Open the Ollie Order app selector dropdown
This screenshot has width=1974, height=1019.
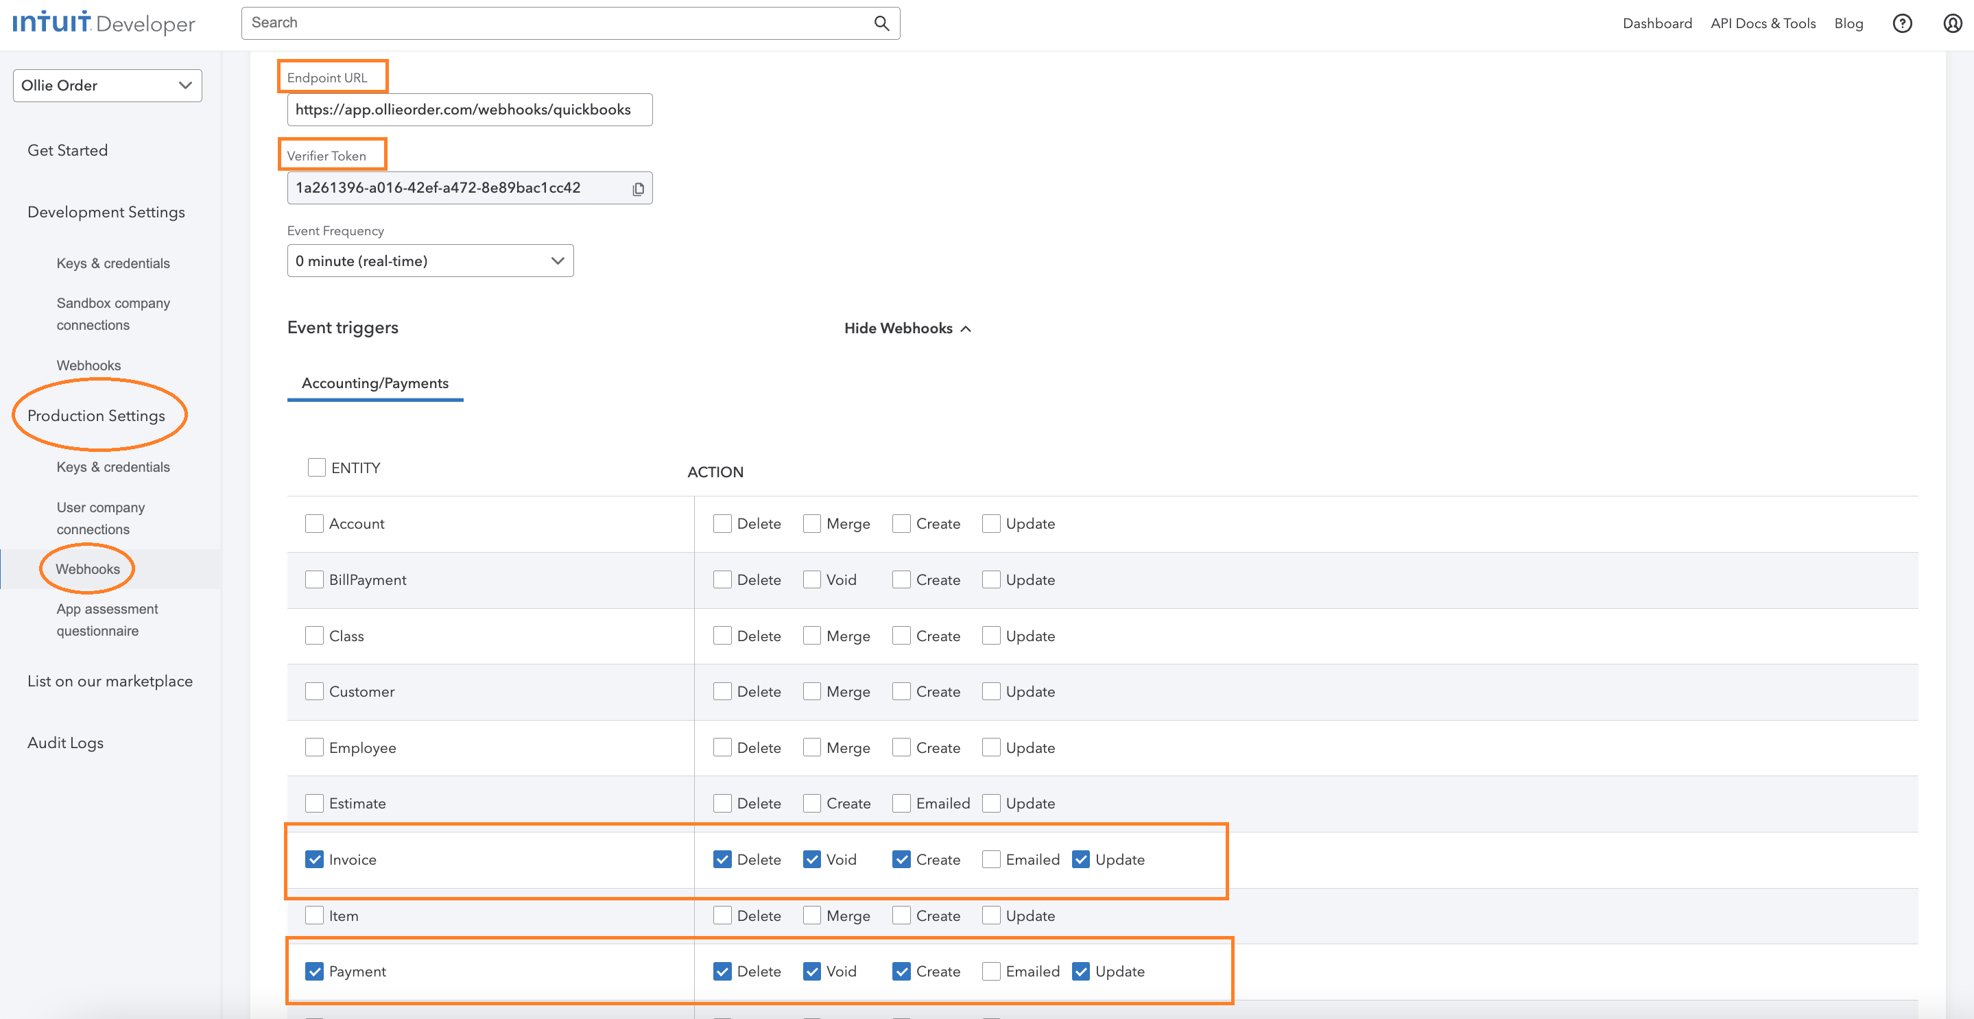[107, 85]
